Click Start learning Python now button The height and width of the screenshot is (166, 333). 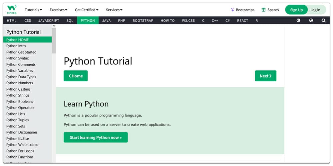pos(96,137)
